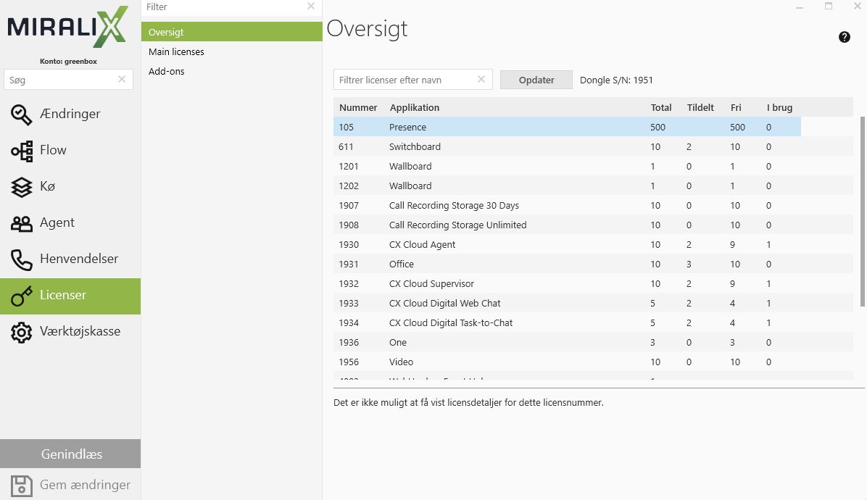Click the Genindlæs button
Viewport: 867px width, 500px height.
click(70, 454)
